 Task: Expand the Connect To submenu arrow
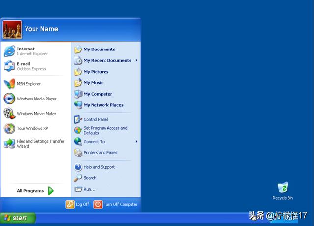coord(136,142)
